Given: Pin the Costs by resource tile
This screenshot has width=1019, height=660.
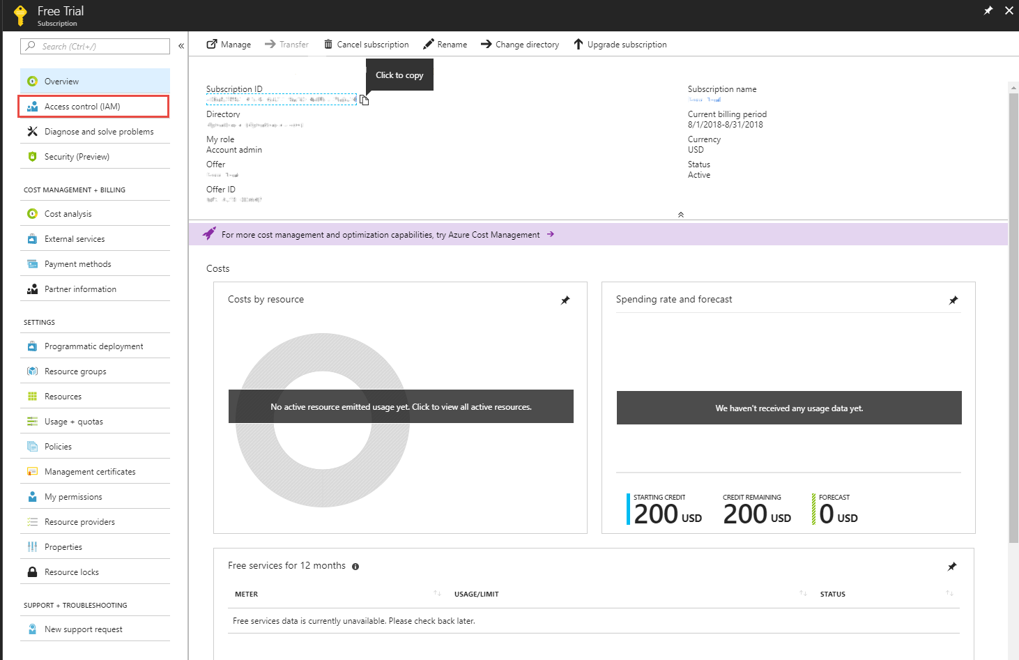Looking at the screenshot, I should point(565,300).
